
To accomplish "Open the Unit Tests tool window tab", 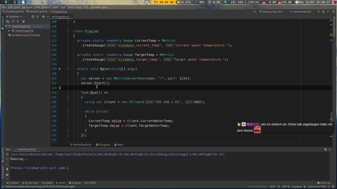I will (x=30, y=183).
